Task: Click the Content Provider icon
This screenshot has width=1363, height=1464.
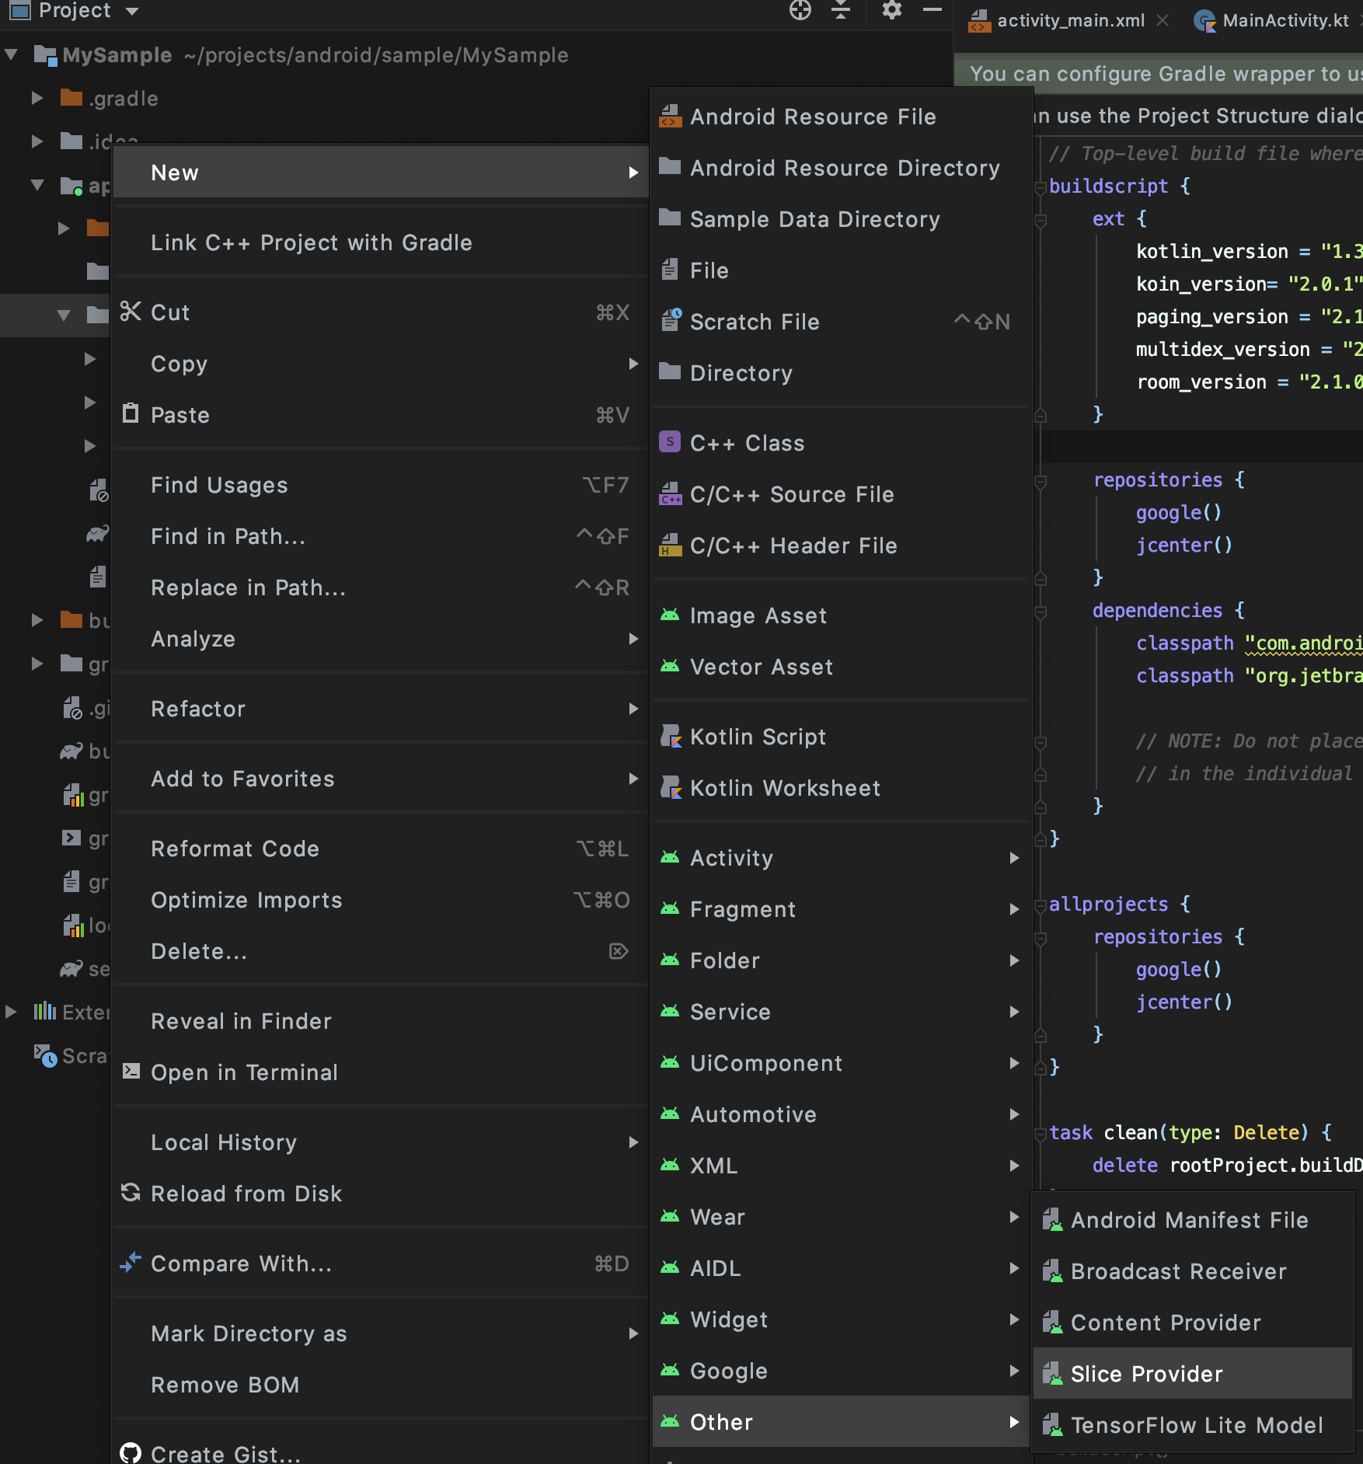Action: coord(1052,1323)
